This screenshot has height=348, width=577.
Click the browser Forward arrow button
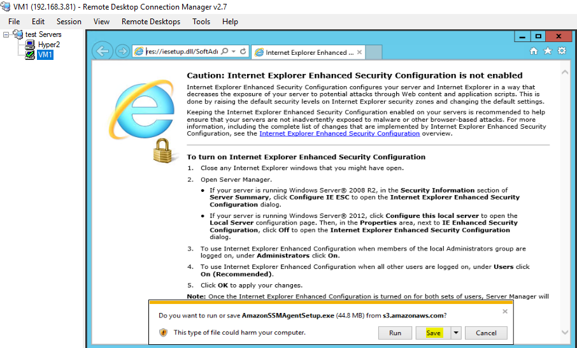122,51
